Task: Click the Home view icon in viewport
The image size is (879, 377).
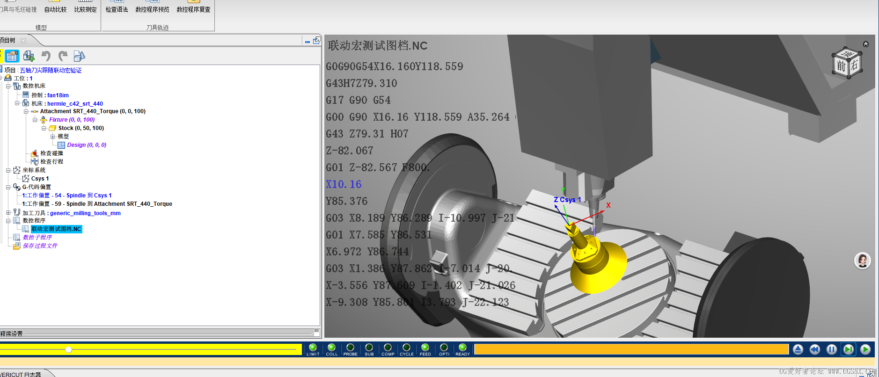Action: click(x=865, y=44)
